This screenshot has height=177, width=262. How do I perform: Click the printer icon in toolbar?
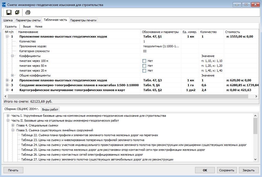(28, 12)
